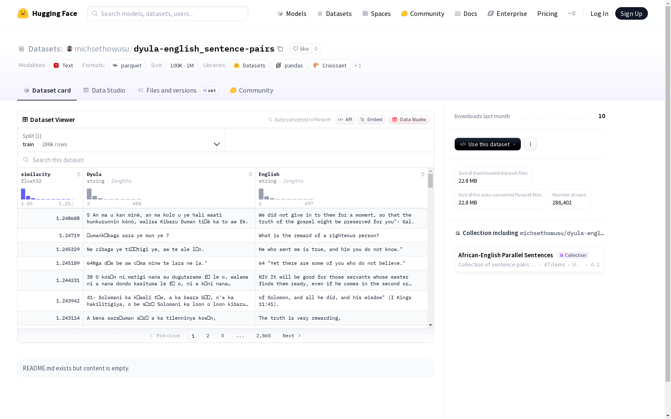The height and width of the screenshot is (419, 671).
Task: Click Next page button
Action: coord(292,336)
